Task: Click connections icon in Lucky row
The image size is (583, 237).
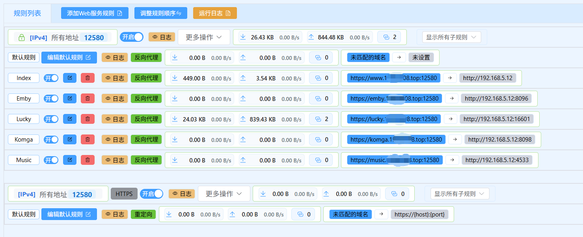Action: click(318, 119)
